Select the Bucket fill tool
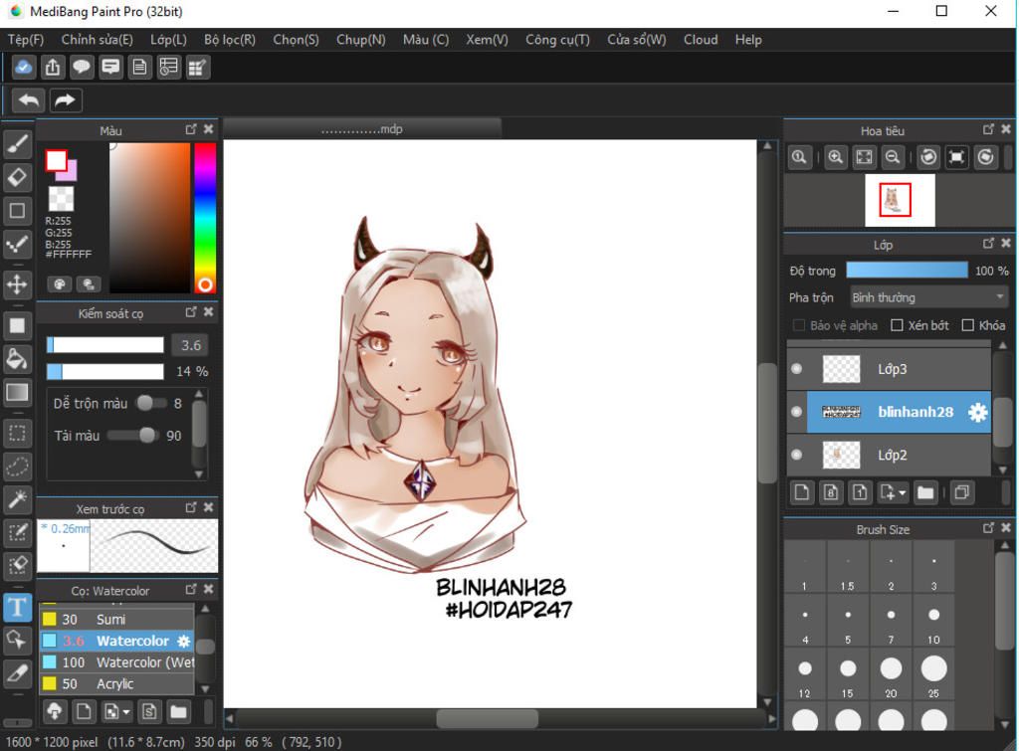Viewport: 1019px width, 751px height. click(18, 359)
